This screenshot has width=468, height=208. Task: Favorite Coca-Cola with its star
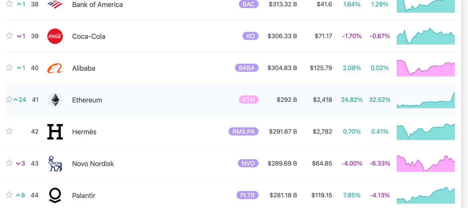tap(9, 36)
